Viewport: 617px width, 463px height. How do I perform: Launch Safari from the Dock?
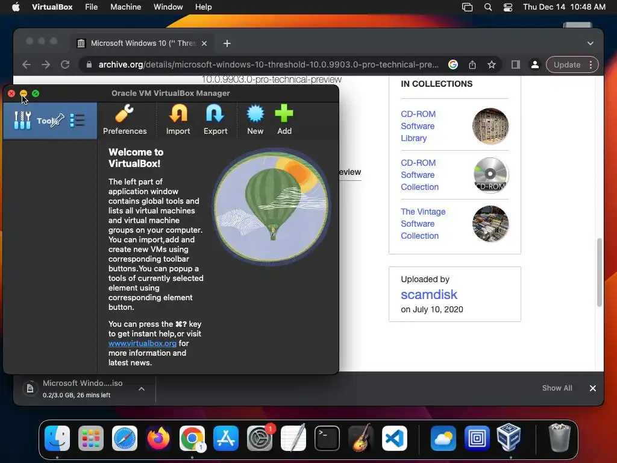[125, 438]
